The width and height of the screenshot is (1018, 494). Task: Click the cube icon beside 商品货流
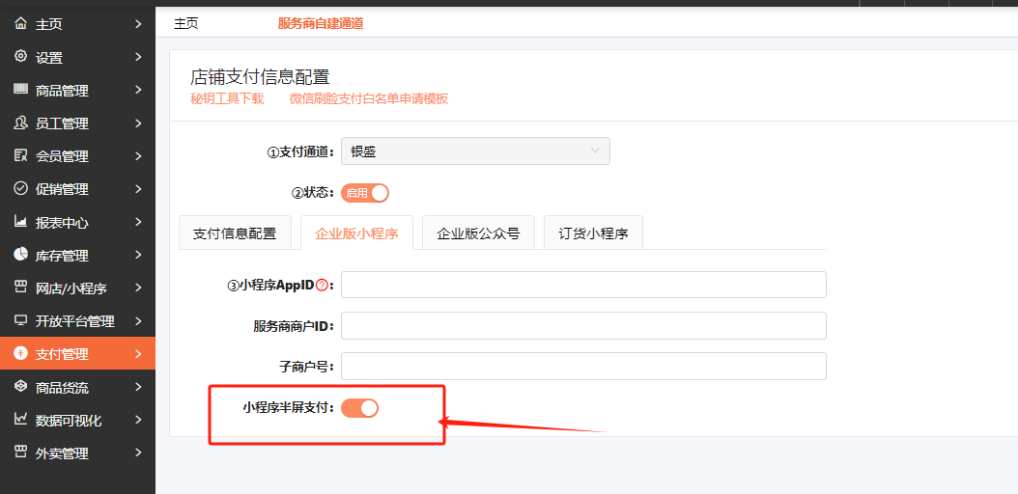(21, 386)
